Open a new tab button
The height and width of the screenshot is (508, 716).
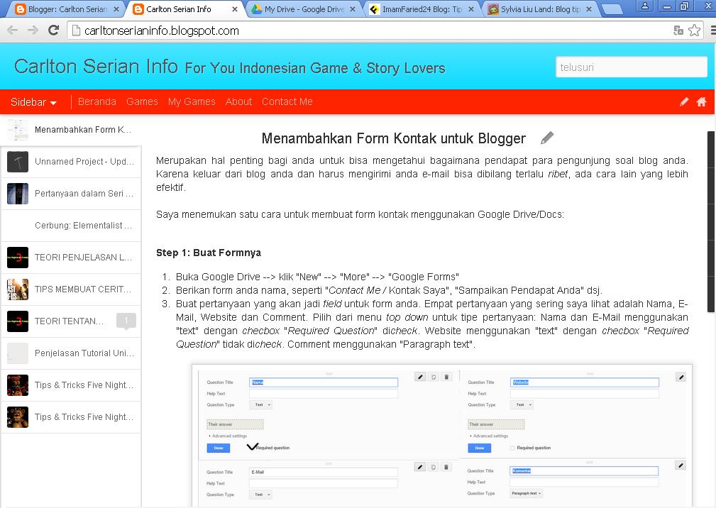tap(612, 9)
